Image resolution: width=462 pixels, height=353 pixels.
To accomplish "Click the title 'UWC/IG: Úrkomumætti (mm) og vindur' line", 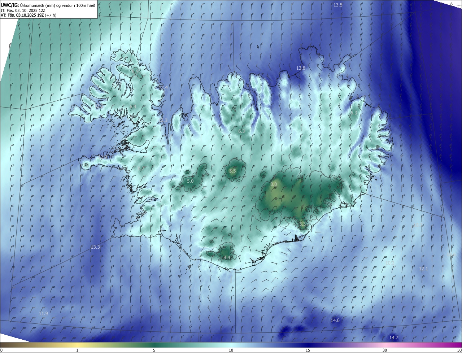I will pyautogui.click(x=48, y=5).
